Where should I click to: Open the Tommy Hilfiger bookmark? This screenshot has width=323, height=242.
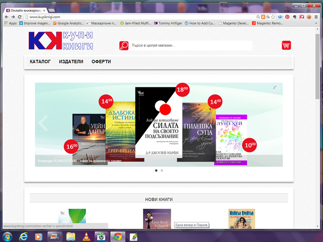tap(168, 23)
